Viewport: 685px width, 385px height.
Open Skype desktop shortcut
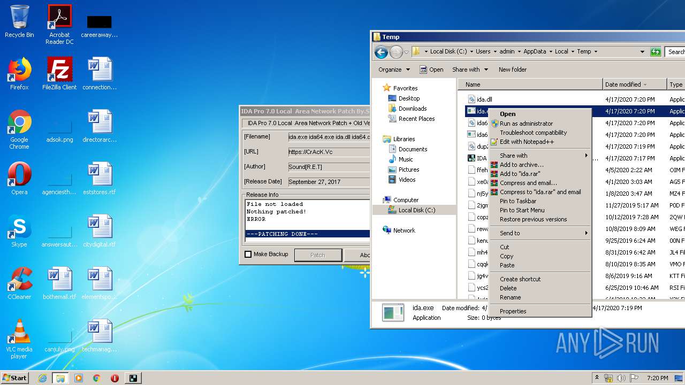19,231
